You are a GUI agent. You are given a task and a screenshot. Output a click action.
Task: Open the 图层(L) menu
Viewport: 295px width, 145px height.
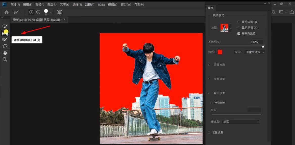point(52,4)
